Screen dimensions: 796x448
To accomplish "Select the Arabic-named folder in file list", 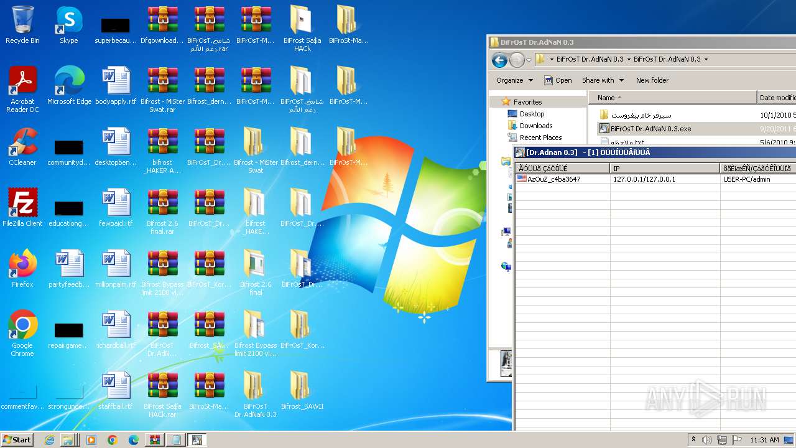I will pyautogui.click(x=635, y=115).
